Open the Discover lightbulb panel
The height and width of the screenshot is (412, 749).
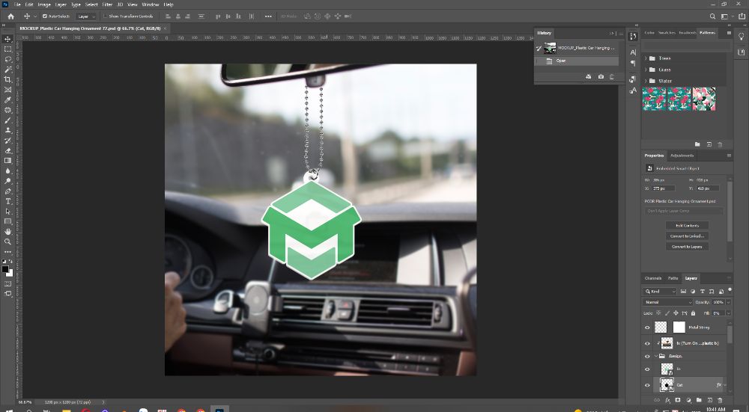[x=742, y=37]
